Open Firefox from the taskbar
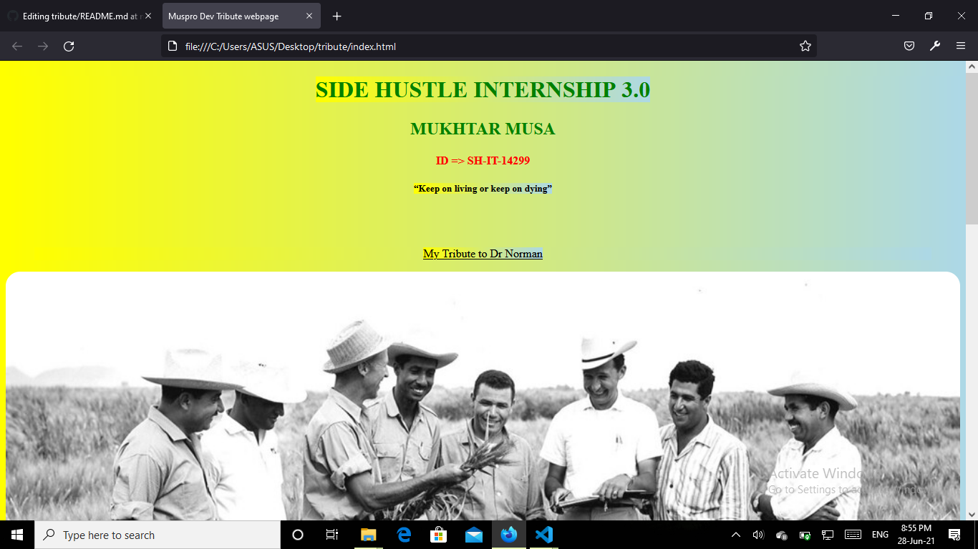The height and width of the screenshot is (549, 978). click(509, 534)
